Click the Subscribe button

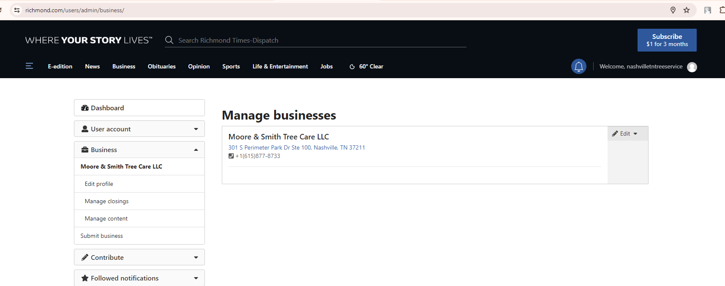[667, 40]
